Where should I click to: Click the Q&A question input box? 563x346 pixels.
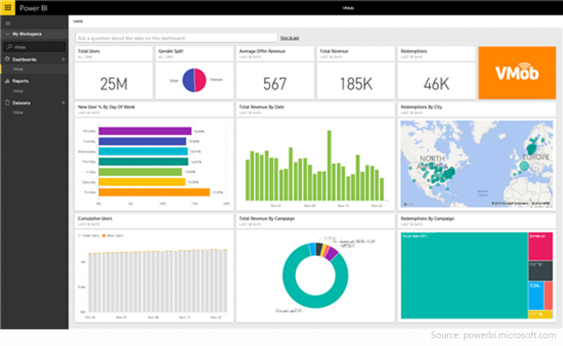[176, 38]
